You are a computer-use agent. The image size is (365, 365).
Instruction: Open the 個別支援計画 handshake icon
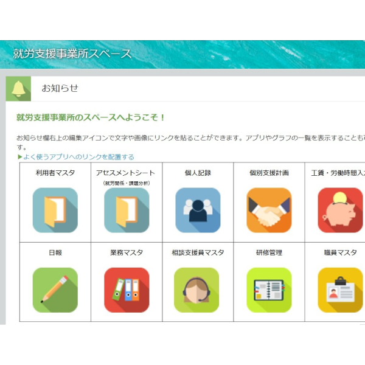click(269, 210)
